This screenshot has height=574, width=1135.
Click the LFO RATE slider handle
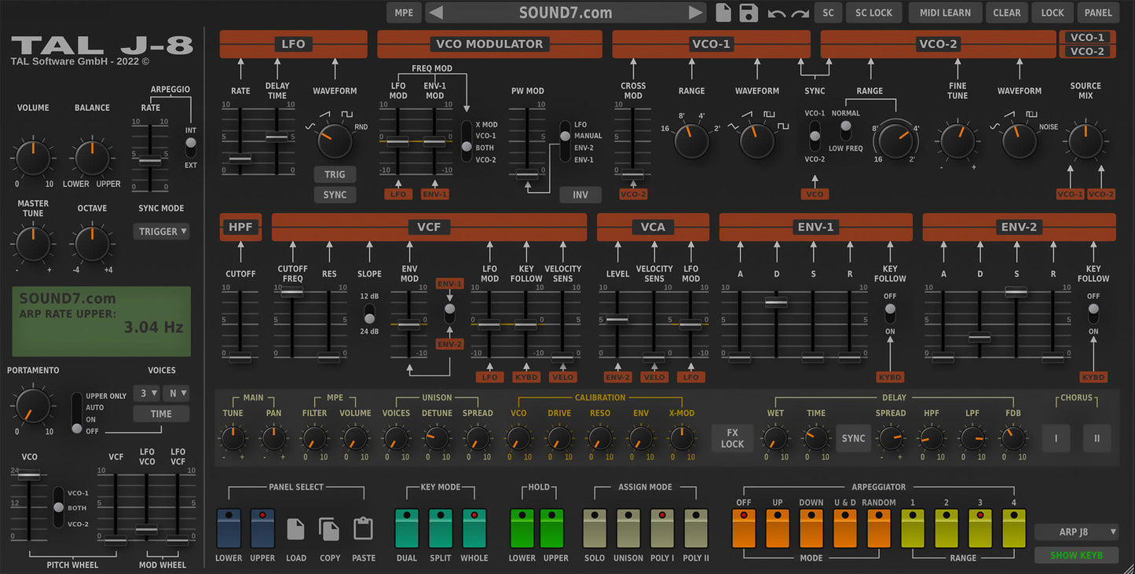tap(240, 159)
